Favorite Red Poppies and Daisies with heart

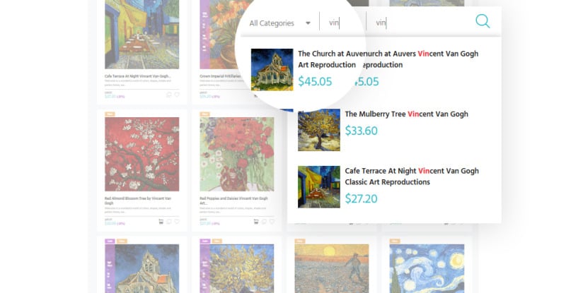[x=272, y=222]
